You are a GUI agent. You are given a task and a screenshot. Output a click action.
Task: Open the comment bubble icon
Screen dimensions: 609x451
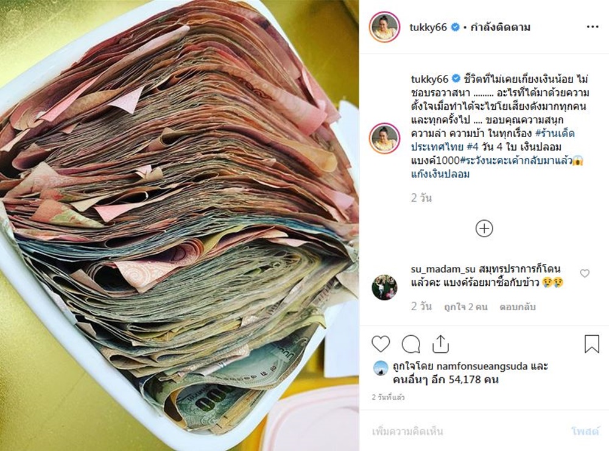click(x=410, y=344)
